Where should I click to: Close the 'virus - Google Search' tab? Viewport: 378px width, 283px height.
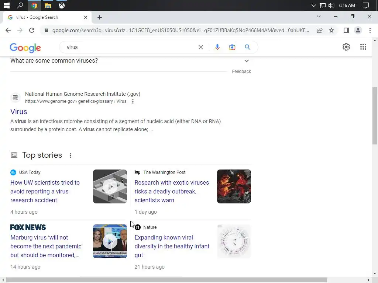[x=86, y=17]
